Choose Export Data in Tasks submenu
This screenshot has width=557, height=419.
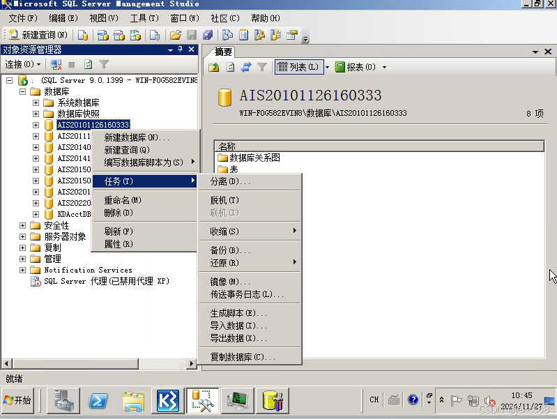250,338
